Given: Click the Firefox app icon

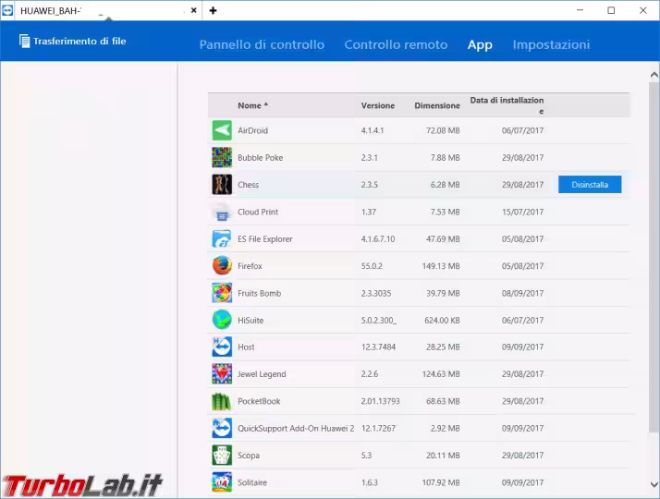Looking at the screenshot, I should 222,266.
